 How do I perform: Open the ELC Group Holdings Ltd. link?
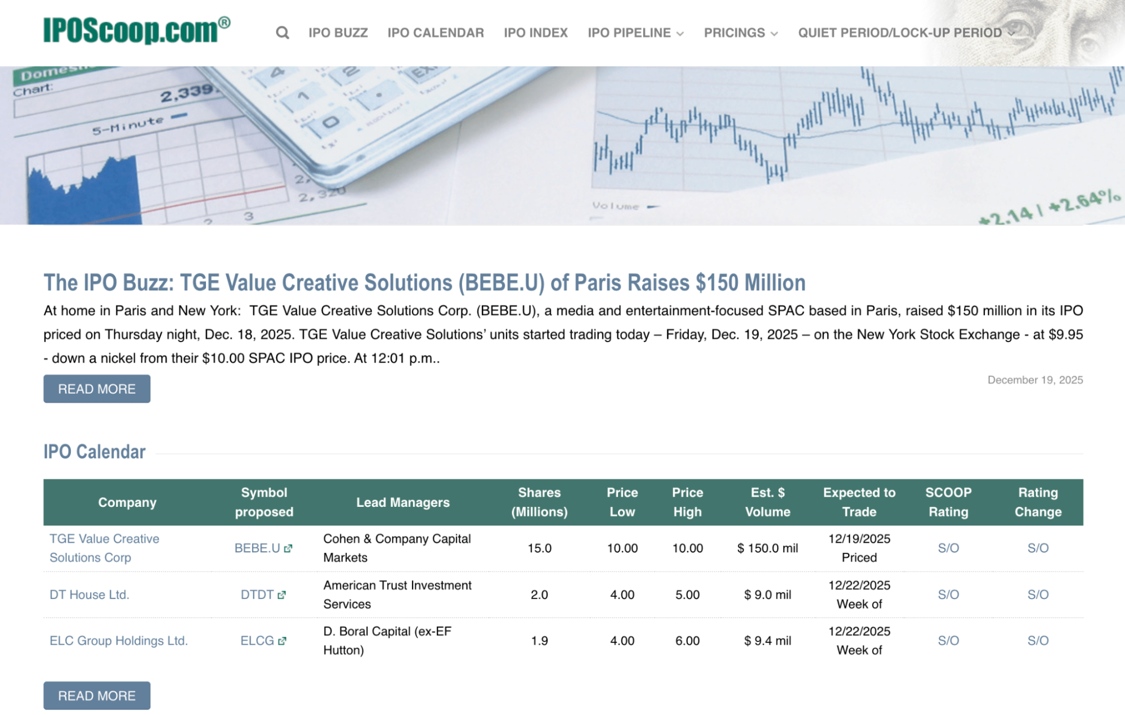point(119,641)
